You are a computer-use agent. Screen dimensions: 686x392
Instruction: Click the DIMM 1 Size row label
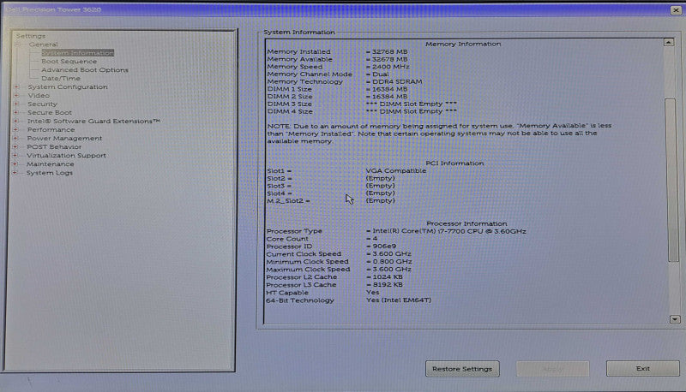coord(290,89)
